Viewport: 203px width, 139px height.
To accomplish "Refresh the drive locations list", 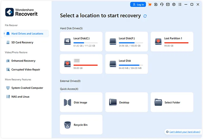I will tap(145, 16).
